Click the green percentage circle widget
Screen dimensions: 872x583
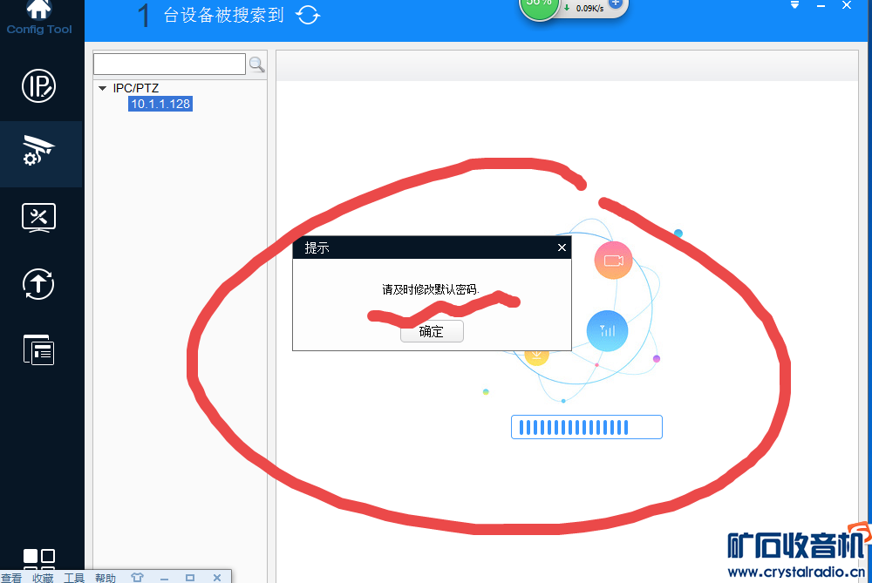[x=538, y=7]
